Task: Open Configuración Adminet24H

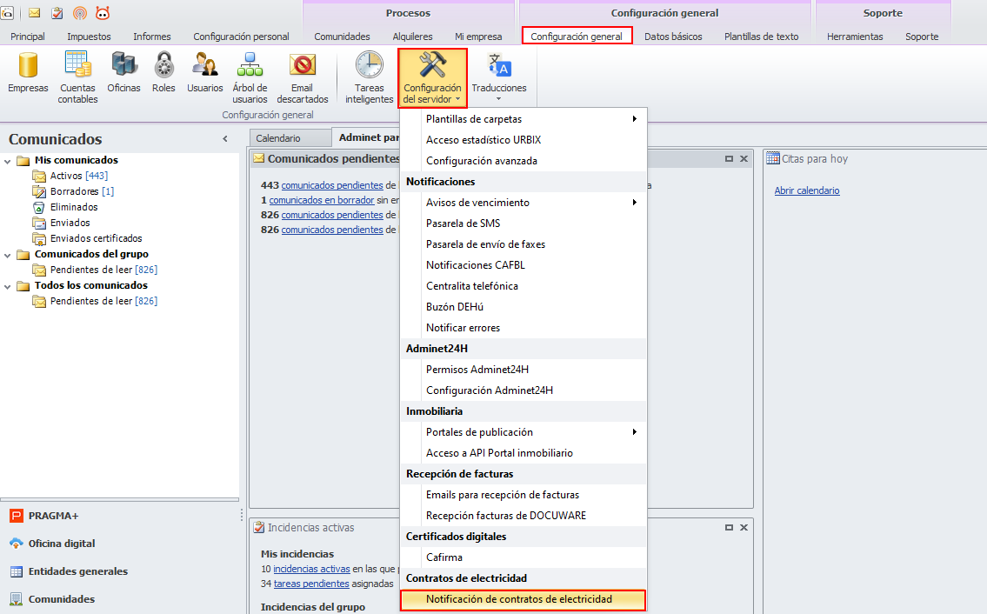Action: click(x=524, y=390)
